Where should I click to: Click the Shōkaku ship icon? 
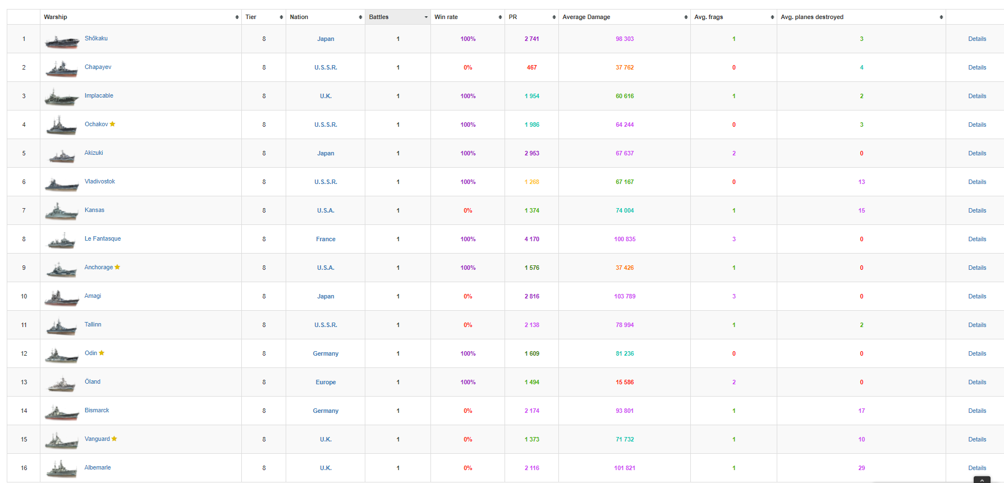pyautogui.click(x=62, y=41)
